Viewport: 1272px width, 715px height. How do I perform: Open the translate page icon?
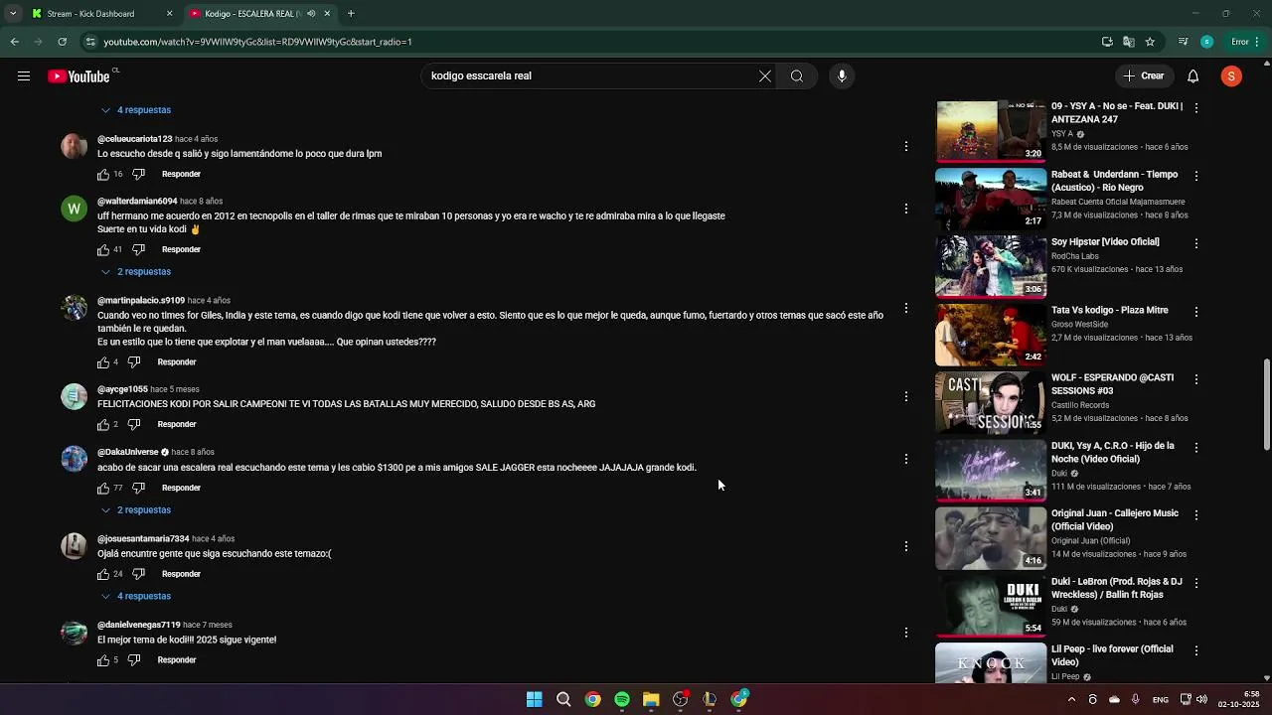(x=1128, y=42)
